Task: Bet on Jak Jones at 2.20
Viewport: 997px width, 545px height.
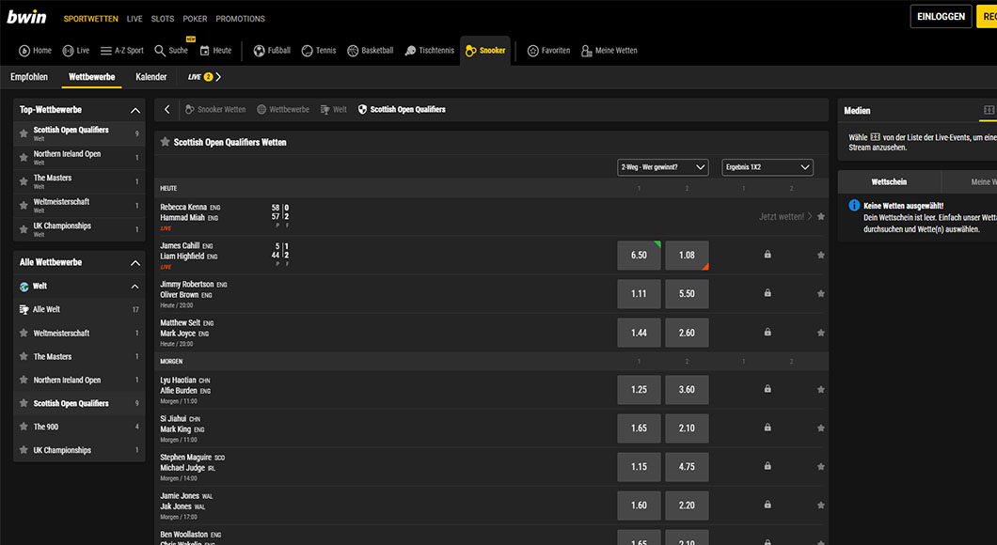Action: click(687, 506)
